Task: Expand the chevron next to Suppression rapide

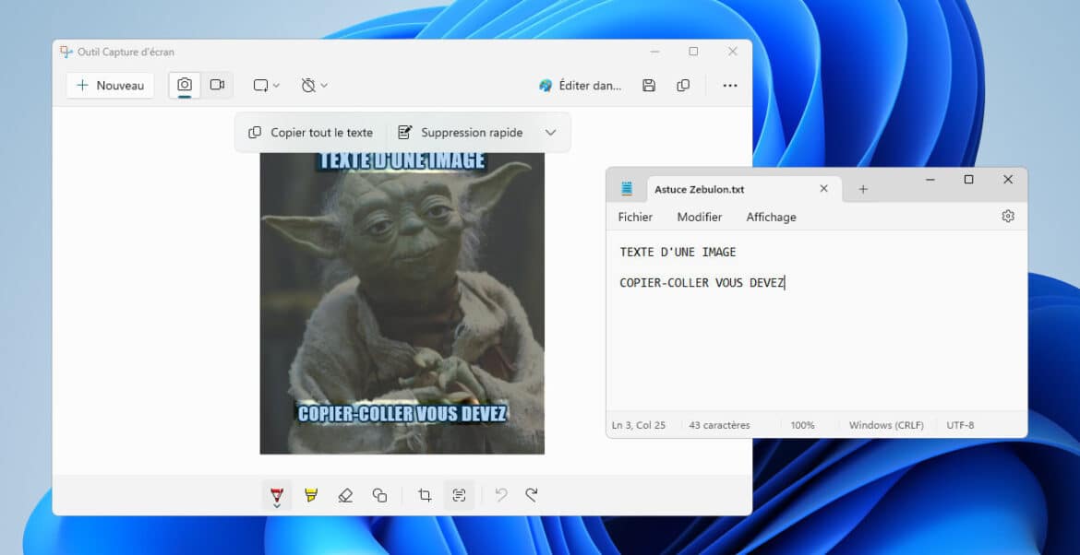Action: pos(551,133)
